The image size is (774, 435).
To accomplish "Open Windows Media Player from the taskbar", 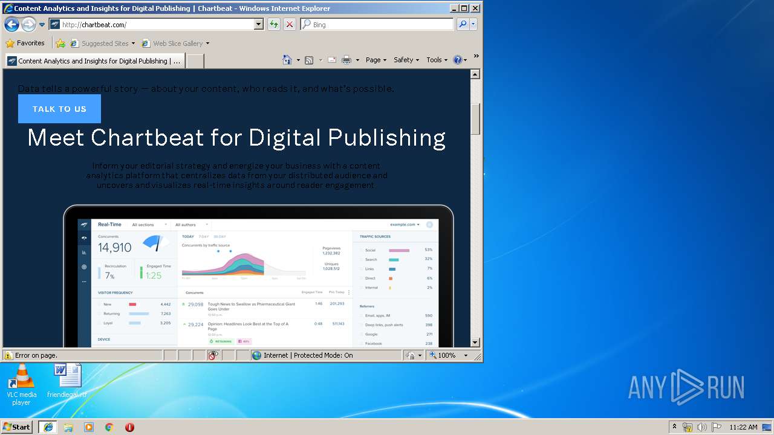I will [89, 427].
